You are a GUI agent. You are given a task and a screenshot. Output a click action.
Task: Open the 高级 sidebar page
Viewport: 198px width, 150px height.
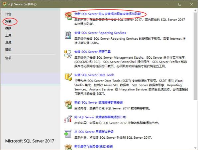(8, 49)
